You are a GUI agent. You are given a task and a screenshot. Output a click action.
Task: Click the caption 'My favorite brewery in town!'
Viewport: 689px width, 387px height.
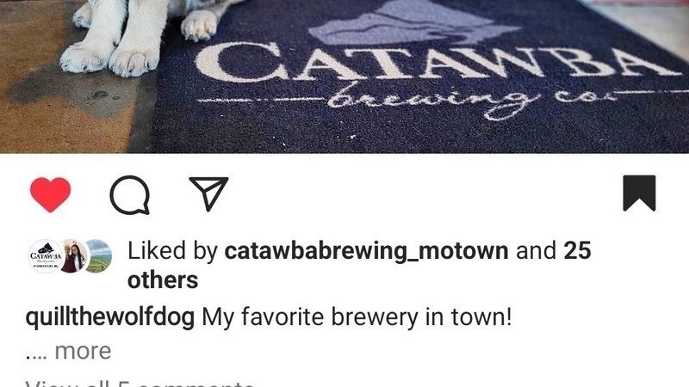357,317
